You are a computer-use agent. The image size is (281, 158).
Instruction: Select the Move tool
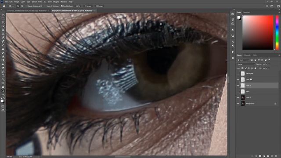point(3,14)
